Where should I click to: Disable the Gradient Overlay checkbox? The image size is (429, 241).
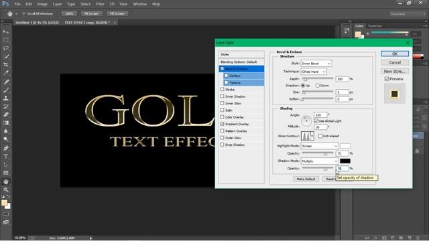tap(222, 124)
